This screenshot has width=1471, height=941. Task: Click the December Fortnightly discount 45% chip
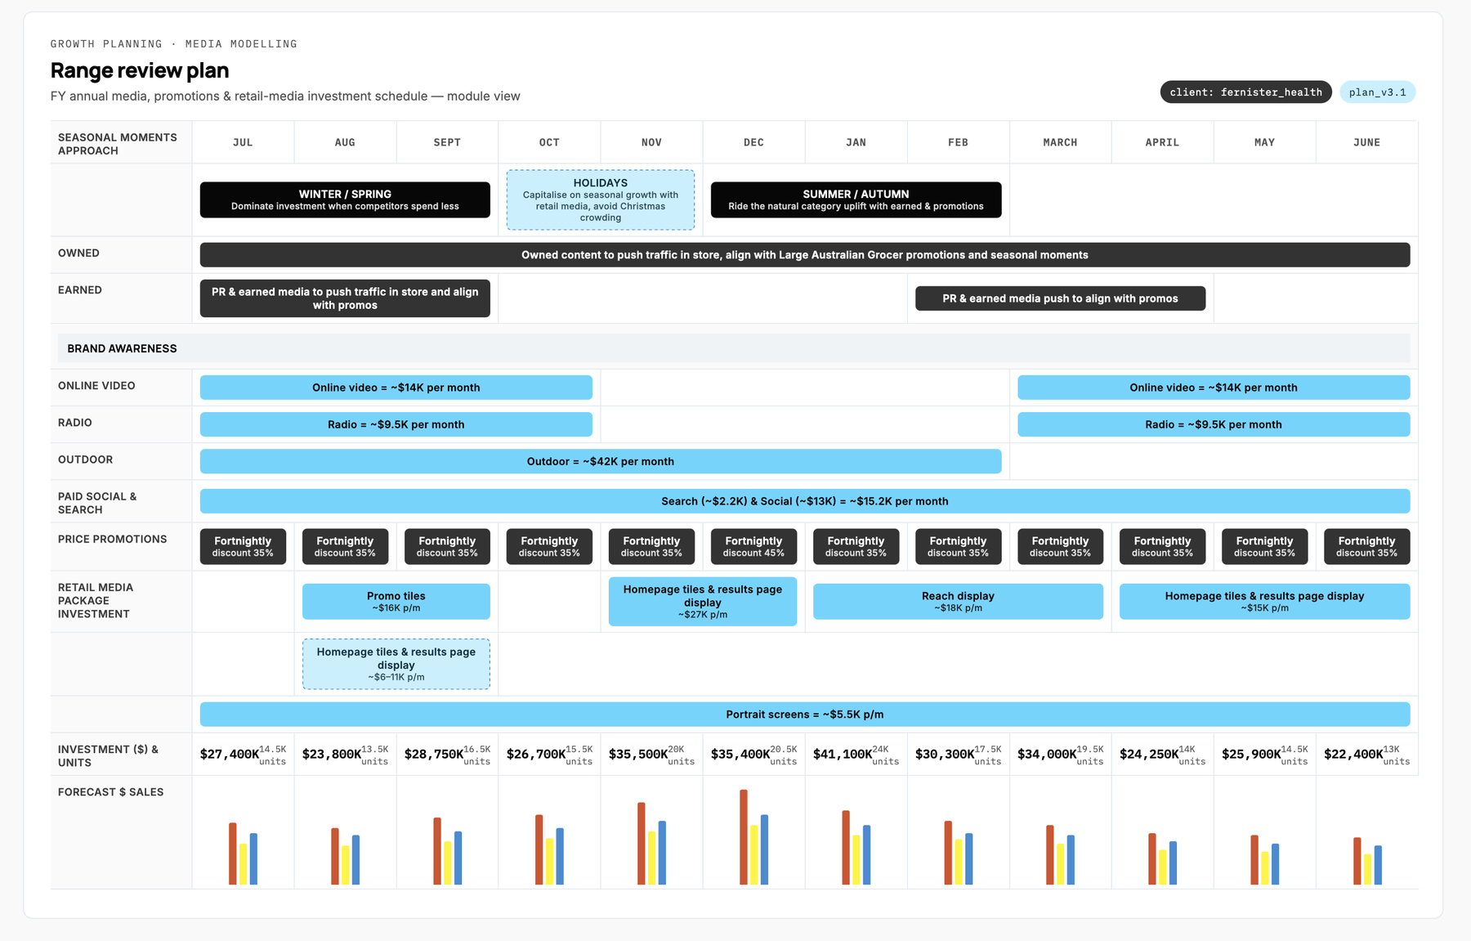point(753,546)
